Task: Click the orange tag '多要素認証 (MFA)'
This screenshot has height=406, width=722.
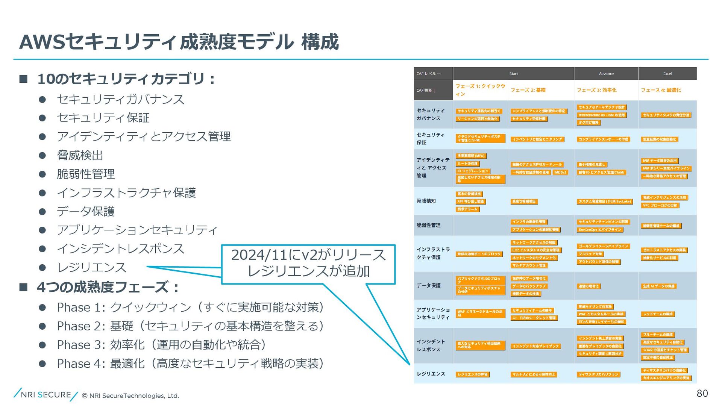Action: click(x=471, y=156)
